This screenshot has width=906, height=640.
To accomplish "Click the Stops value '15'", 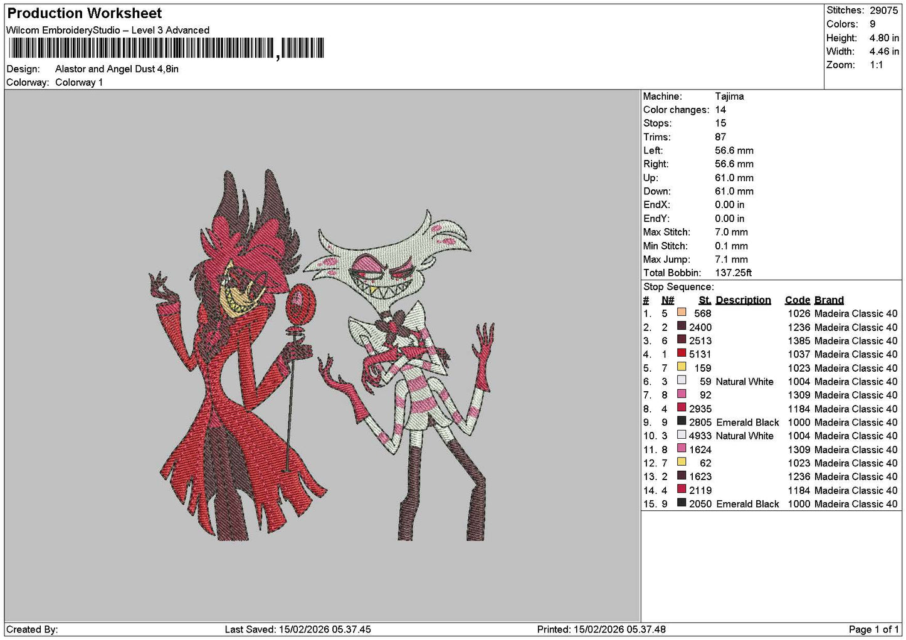I will [x=720, y=123].
